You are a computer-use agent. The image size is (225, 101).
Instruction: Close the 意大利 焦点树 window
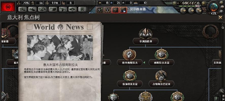click(220, 18)
